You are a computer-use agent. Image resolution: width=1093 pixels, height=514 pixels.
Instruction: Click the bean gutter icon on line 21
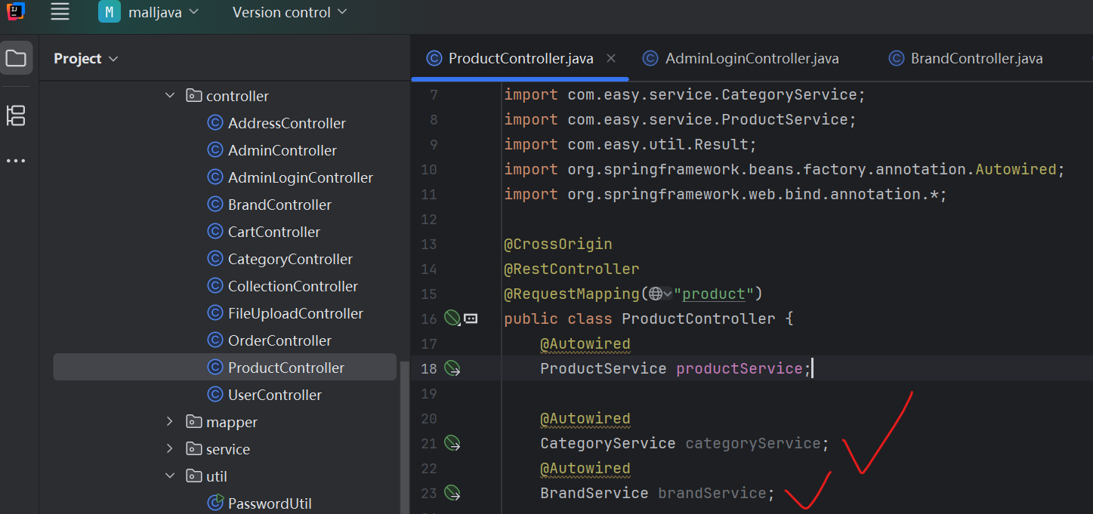(x=452, y=443)
